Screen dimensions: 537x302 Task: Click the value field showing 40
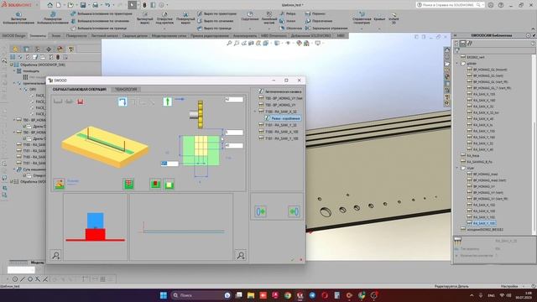234,145
